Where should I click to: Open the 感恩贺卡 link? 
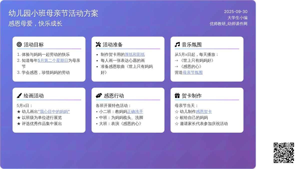coord(204,111)
